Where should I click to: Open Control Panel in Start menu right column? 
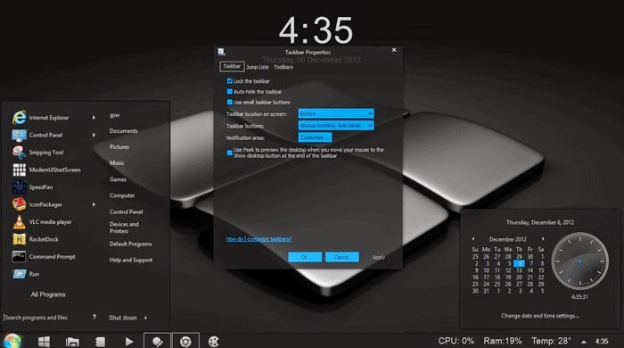(x=127, y=211)
